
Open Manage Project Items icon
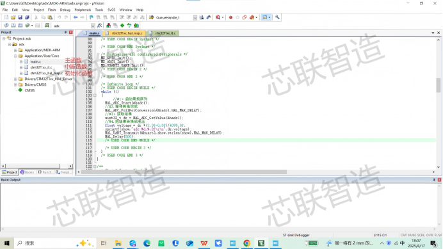point(108,26)
